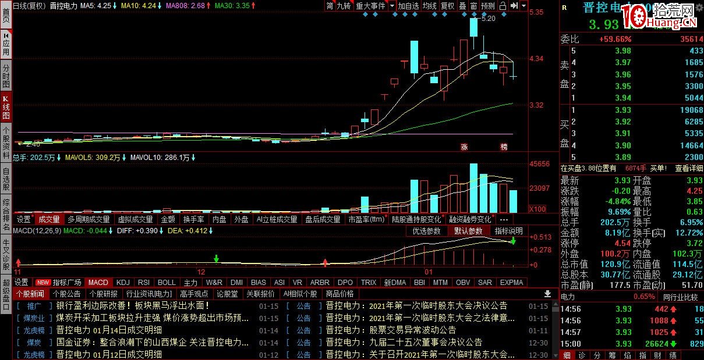Screen dimensions: 704x360
Task: Click the 默认参数 button
Action: 469,231
